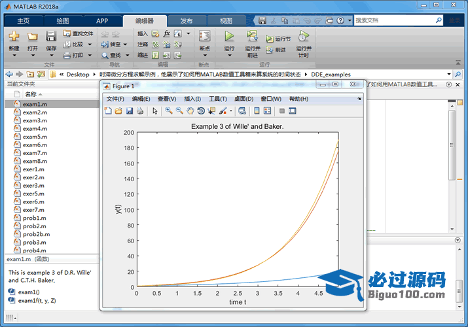Click Run and Advance (运行并前进) icon
Image resolution: width=468 pixels, height=327 pixels.
(252, 37)
